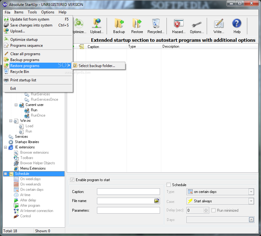Sort list by Caption column header
This screenshot has height=236, width=261.
point(106,46)
